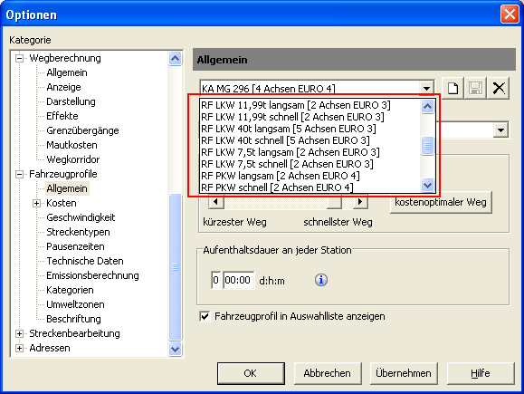Open Mautkosten tree item
The width and height of the screenshot is (524, 394).
click(71, 145)
